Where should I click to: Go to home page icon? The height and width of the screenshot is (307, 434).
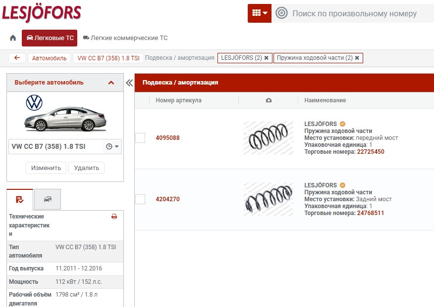[x=13, y=38]
